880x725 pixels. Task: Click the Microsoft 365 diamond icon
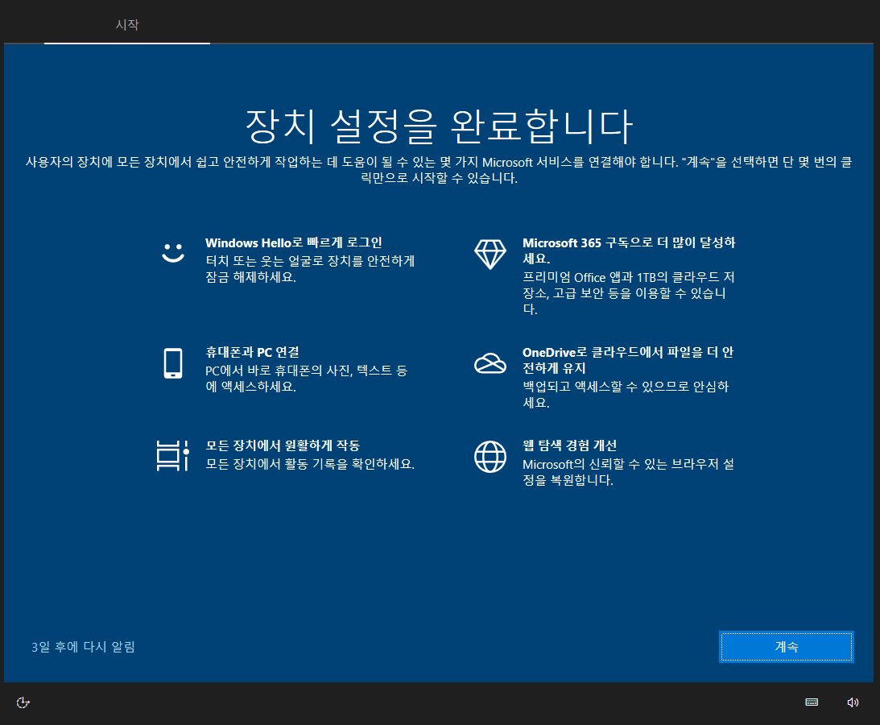[490, 254]
